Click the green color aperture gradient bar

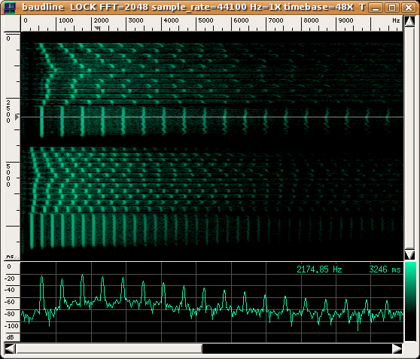tap(409, 301)
